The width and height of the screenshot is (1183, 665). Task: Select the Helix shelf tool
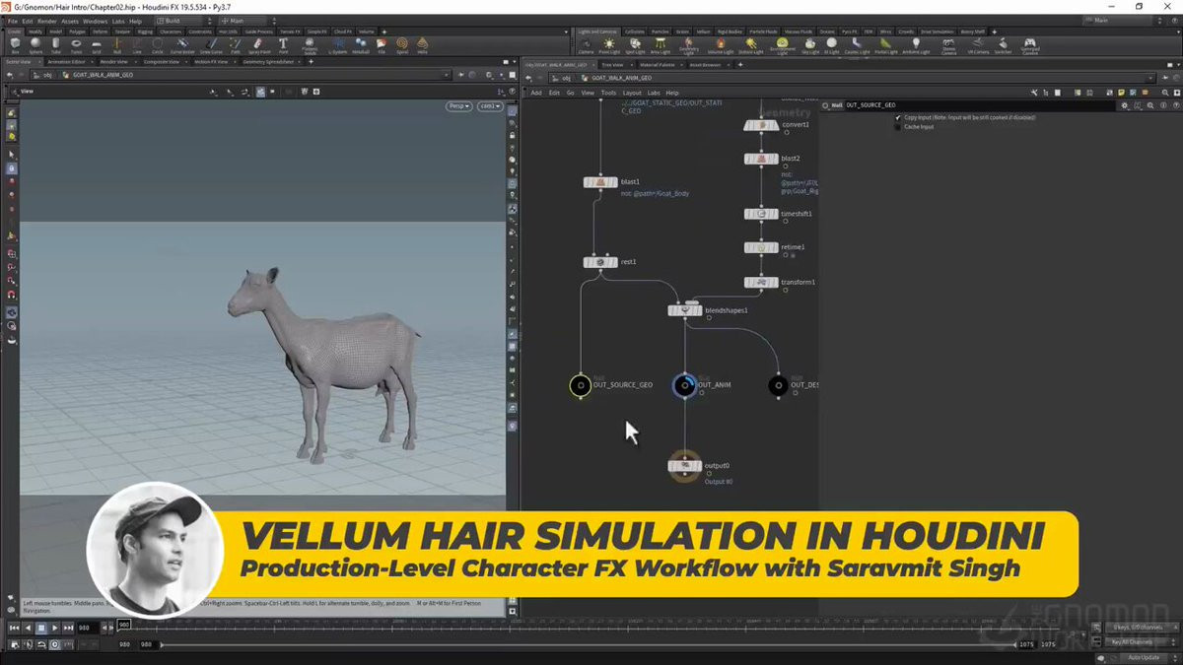tap(422, 45)
